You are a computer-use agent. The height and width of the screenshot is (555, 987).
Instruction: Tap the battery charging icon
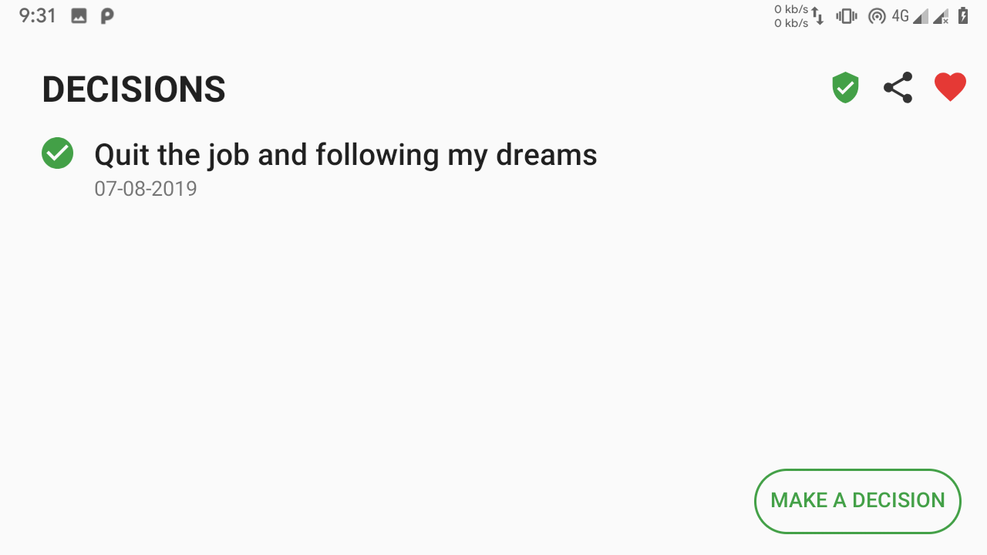coord(963,16)
